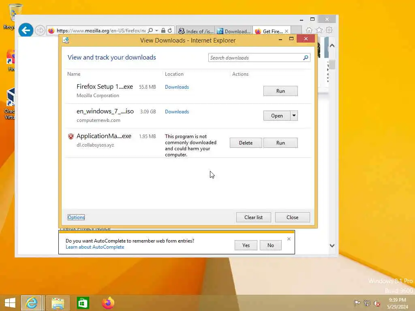
Task: Open a new blank tab in IE
Action: (296, 31)
